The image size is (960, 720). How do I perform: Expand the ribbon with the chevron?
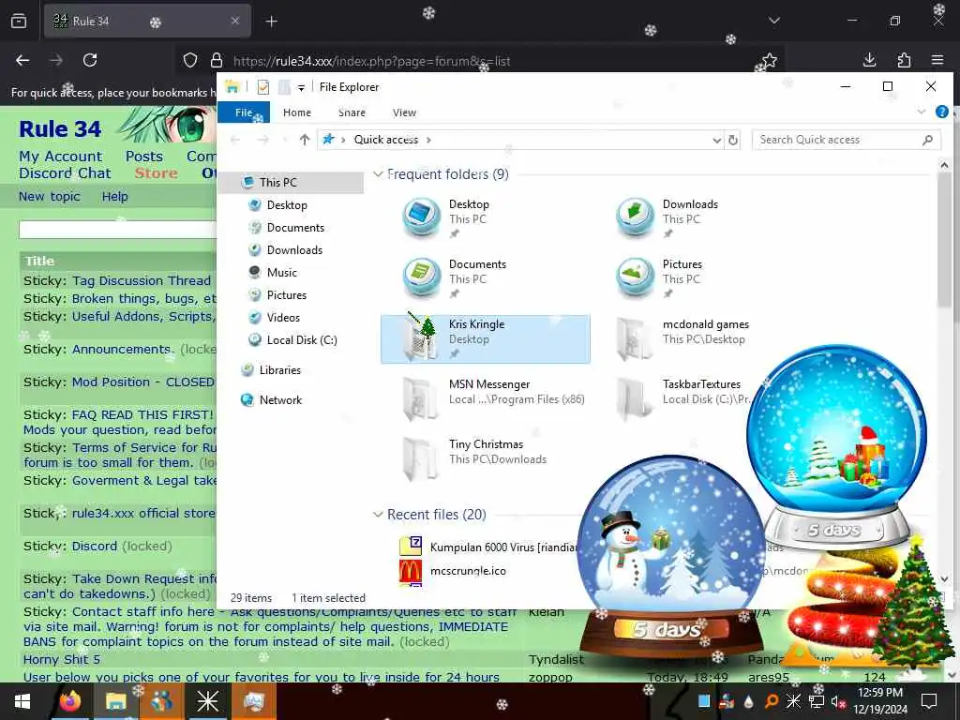922,112
